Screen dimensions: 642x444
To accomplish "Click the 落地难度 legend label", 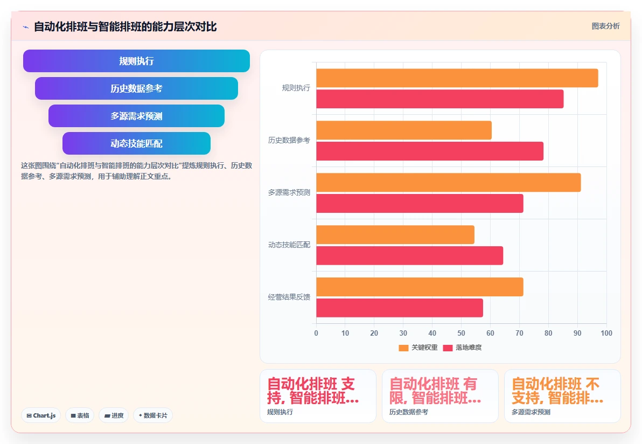I will [x=469, y=348].
